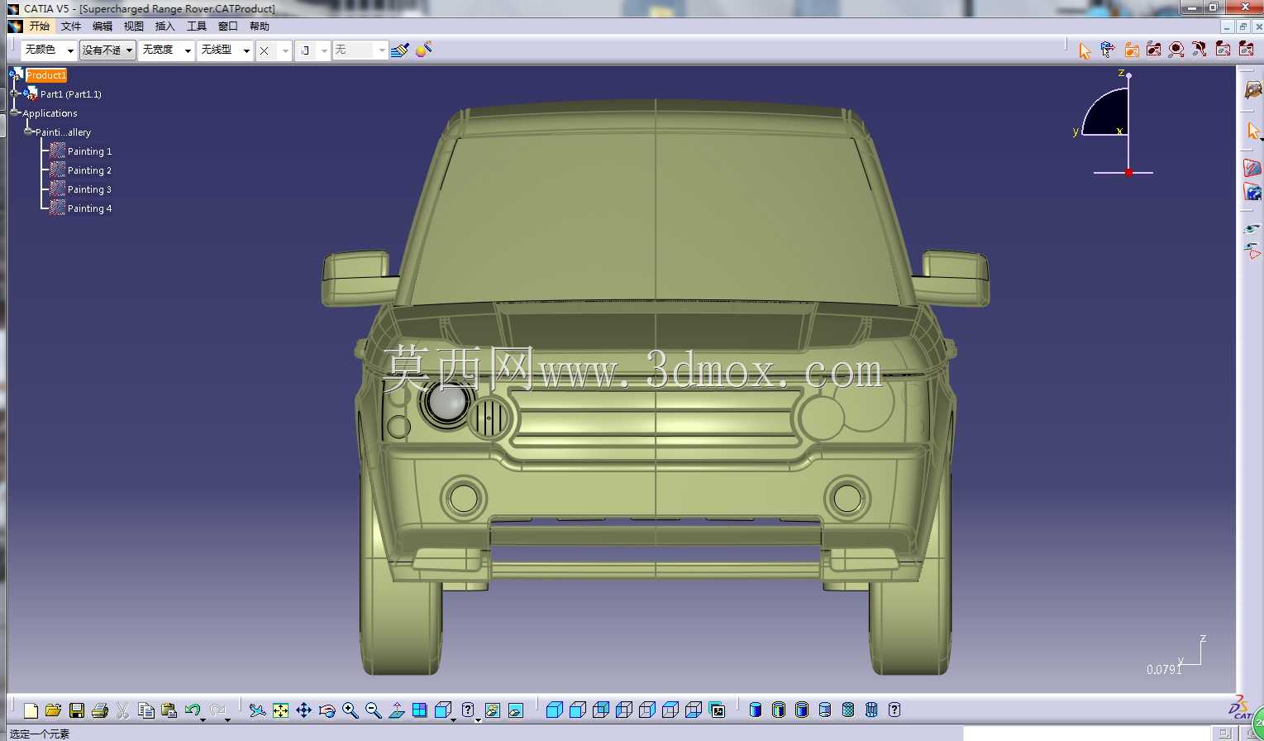Click the upper eye icon in right sidebar

[x=1252, y=229]
